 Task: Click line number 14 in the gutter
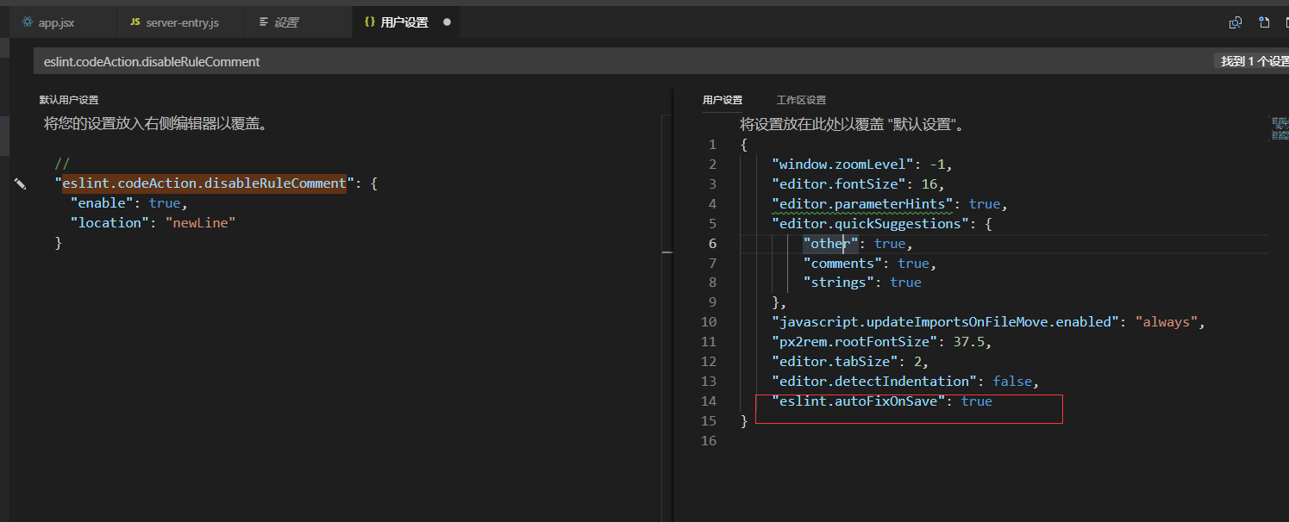tap(709, 401)
